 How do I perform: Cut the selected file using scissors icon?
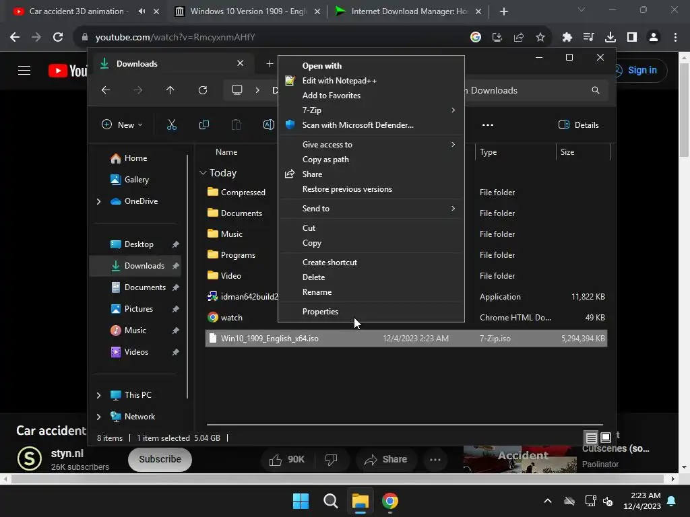(172, 125)
